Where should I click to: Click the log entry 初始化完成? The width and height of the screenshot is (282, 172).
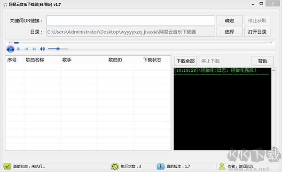(x=215, y=70)
